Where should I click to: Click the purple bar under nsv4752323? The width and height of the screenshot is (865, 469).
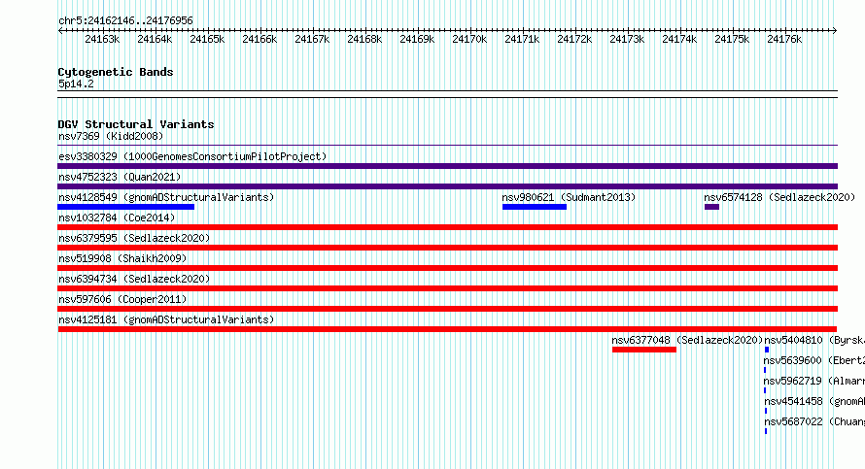[x=447, y=186]
